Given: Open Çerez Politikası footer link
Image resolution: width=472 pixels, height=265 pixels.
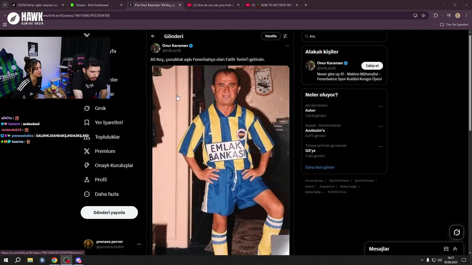Looking at the screenshot, I should (x=364, y=181).
